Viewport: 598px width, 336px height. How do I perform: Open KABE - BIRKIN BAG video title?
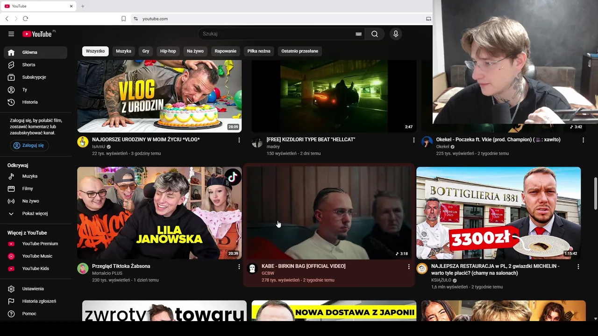(304, 266)
